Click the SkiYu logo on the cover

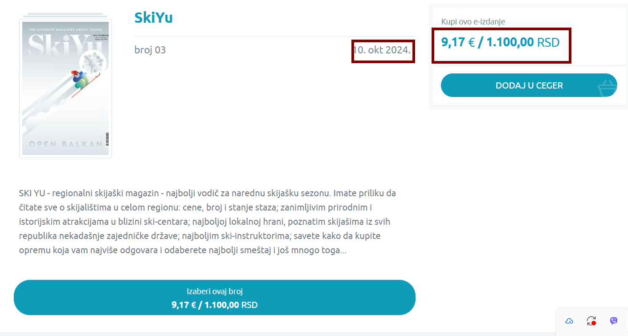62,45
